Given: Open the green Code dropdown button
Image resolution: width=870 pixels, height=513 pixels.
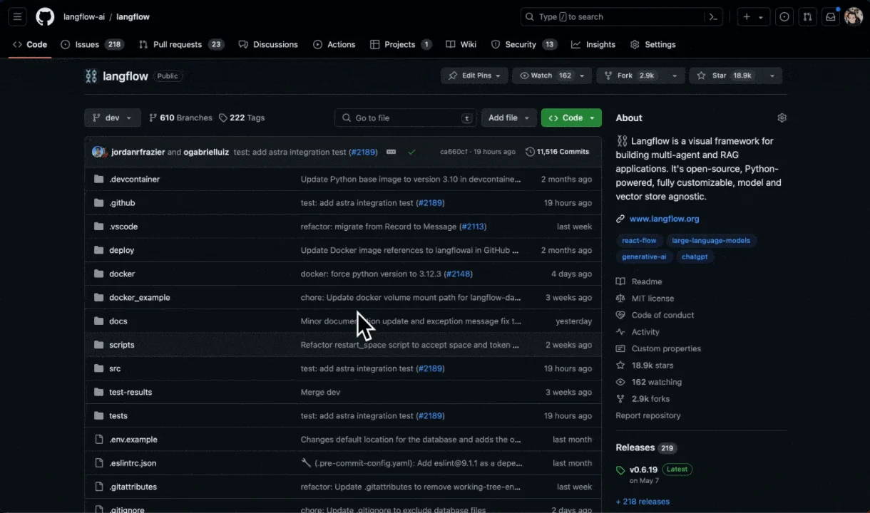Looking at the screenshot, I should tap(571, 118).
